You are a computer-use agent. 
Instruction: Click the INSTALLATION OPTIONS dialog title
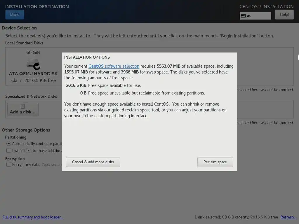point(87,57)
